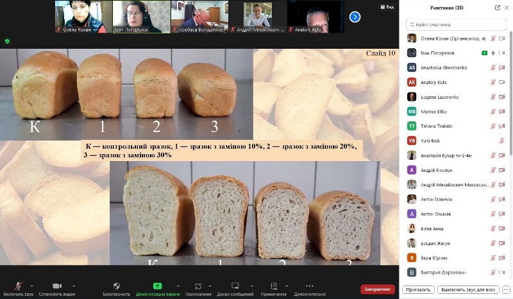Screen dimensions: 513x299
Task: Click camera-off icon for Anastasiia Shevchenko
Action: 502,68
